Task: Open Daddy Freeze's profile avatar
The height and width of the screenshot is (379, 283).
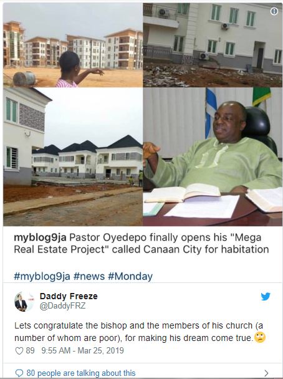Action: [24, 302]
